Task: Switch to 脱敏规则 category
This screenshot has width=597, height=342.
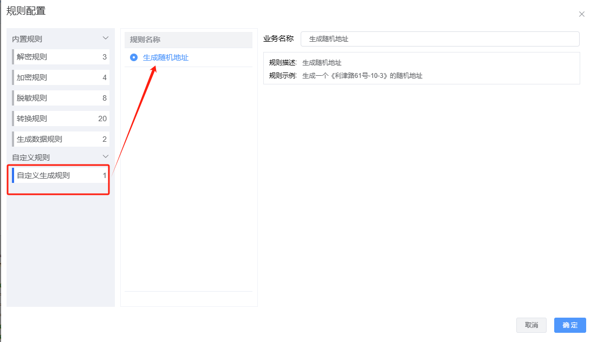Action: point(61,98)
